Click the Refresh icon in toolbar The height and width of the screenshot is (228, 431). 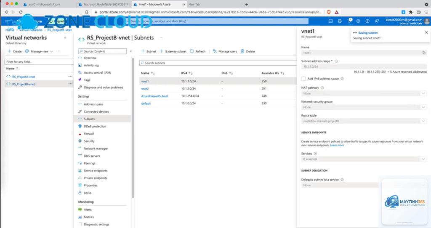click(192, 51)
